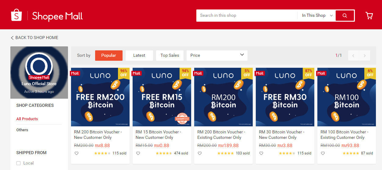Expand the Price sort dropdown
382x170 pixels.
[x=217, y=55]
